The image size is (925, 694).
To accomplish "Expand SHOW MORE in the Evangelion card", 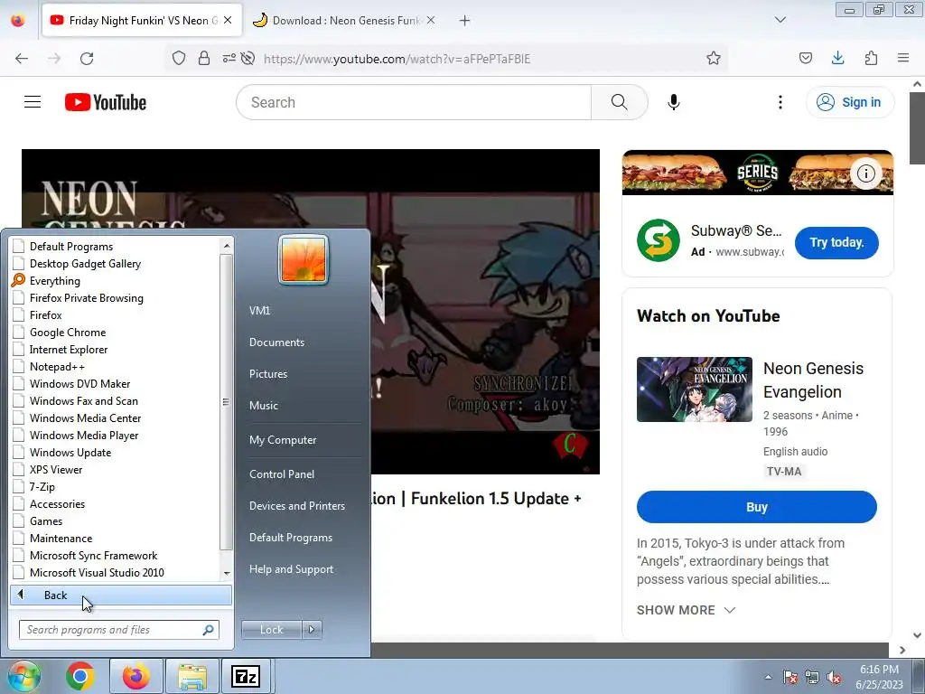I will [x=687, y=610].
